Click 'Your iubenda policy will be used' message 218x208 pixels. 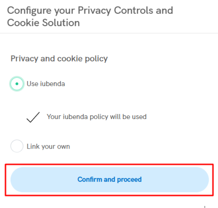pyautogui.click(x=97, y=117)
